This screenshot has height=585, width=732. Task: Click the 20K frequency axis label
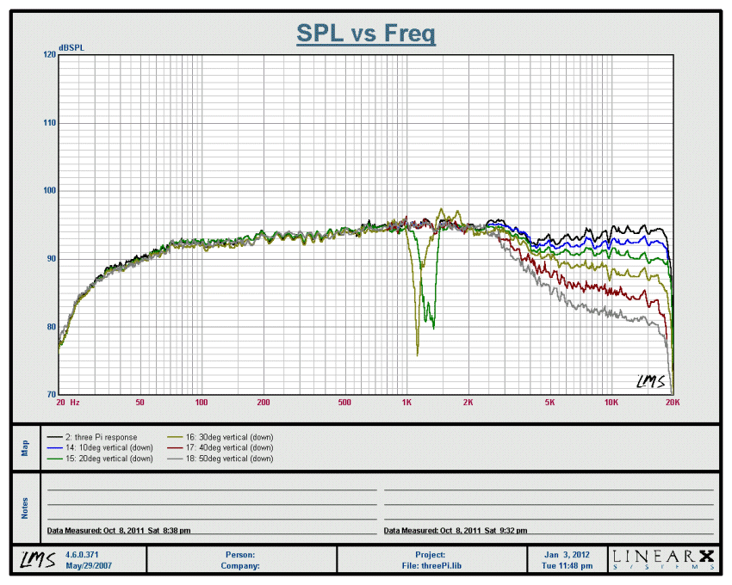[673, 402]
